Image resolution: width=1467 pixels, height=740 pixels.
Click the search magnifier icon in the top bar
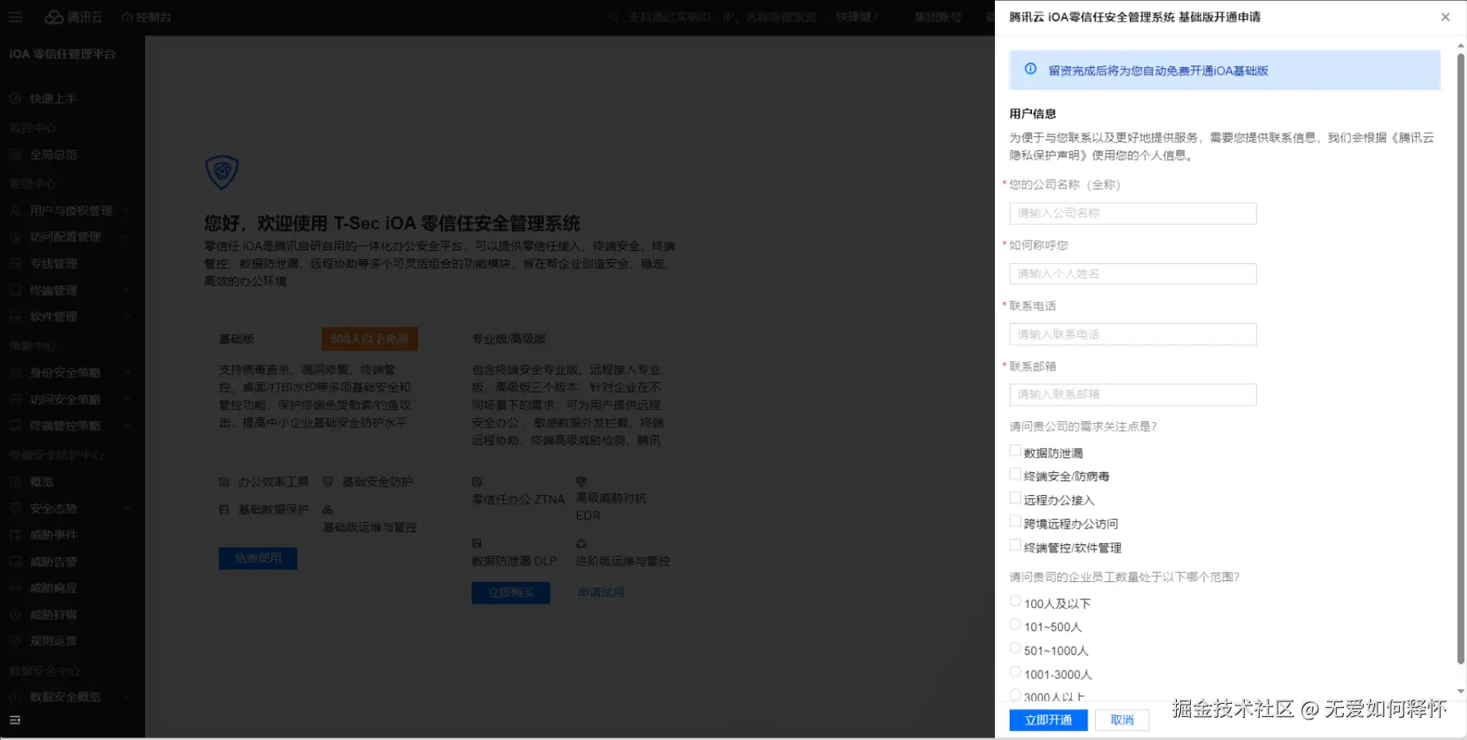613,17
